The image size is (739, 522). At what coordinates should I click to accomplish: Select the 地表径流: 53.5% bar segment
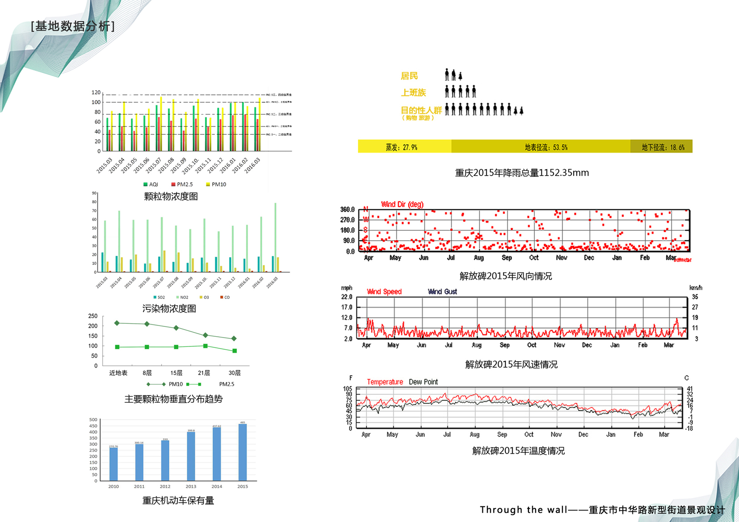point(541,146)
